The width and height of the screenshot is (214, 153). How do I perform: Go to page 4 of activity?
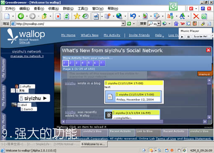84,63
